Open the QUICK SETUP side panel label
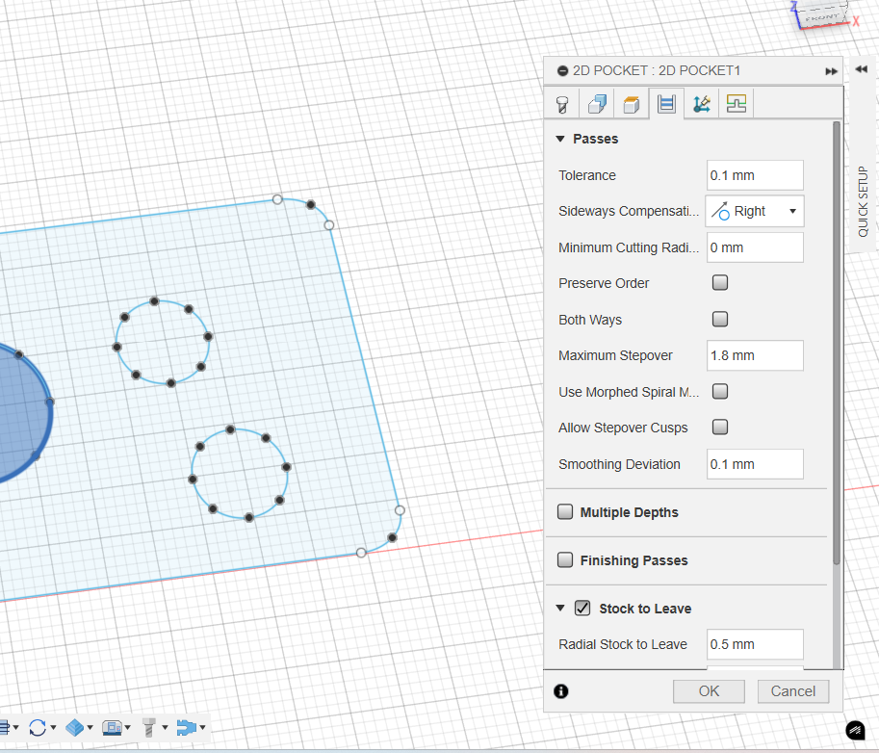879x753 pixels. pyautogui.click(x=863, y=202)
